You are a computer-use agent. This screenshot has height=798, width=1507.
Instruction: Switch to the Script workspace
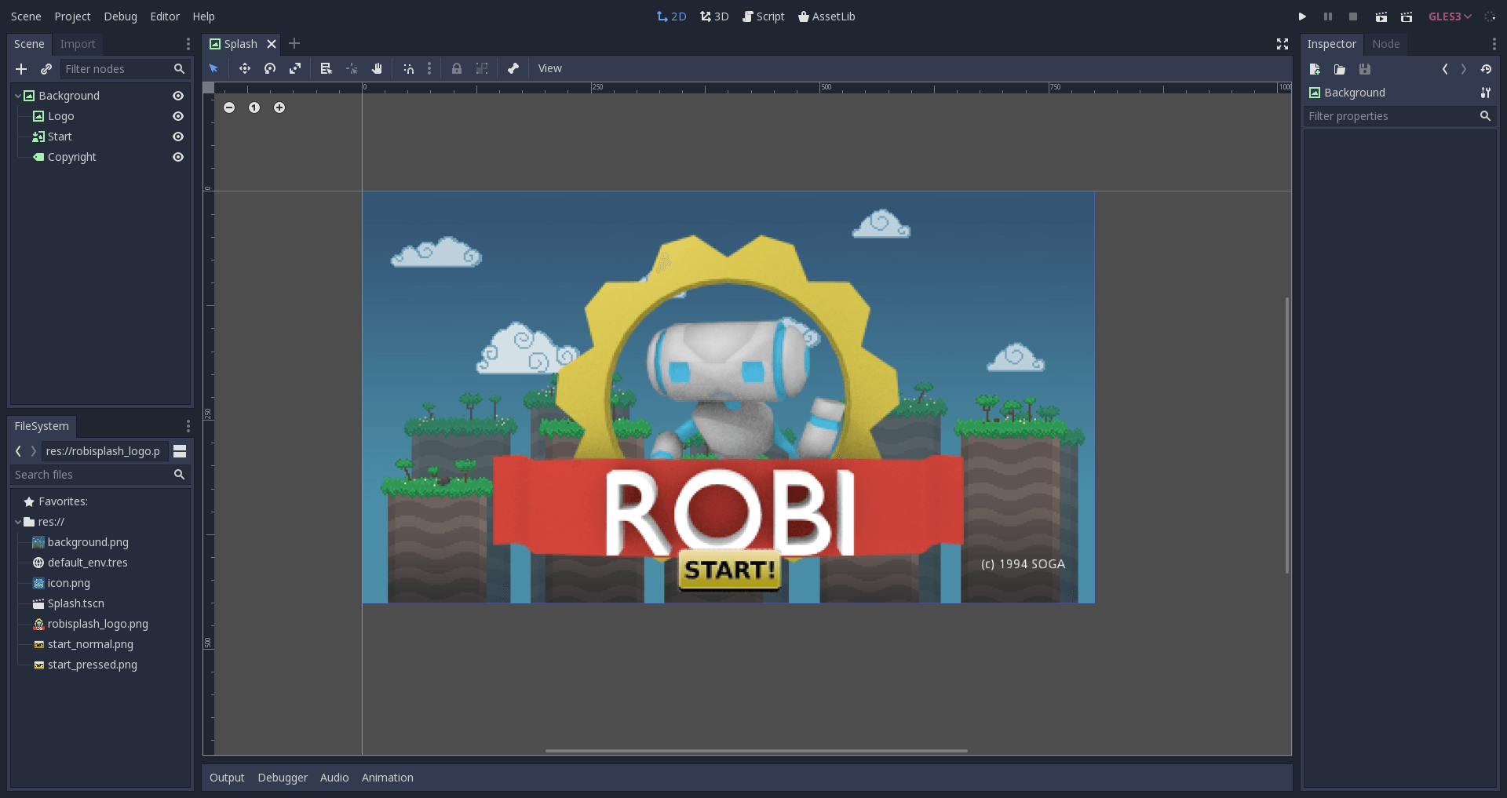[763, 16]
